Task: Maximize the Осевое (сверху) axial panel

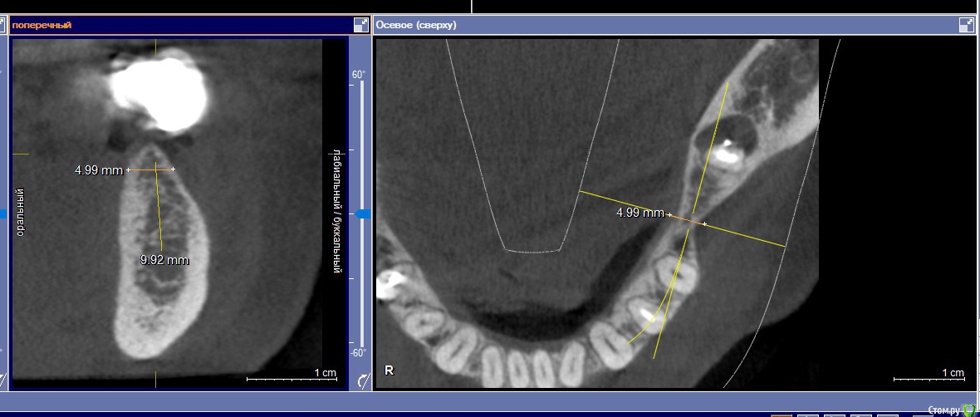Action: pos(967,25)
